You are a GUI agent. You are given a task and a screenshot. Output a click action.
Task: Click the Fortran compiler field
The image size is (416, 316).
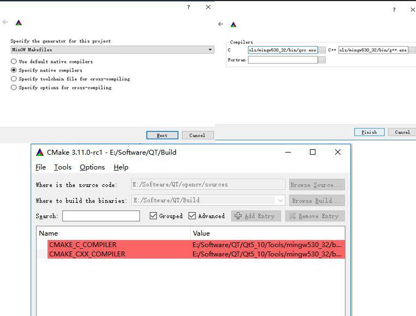click(283, 60)
